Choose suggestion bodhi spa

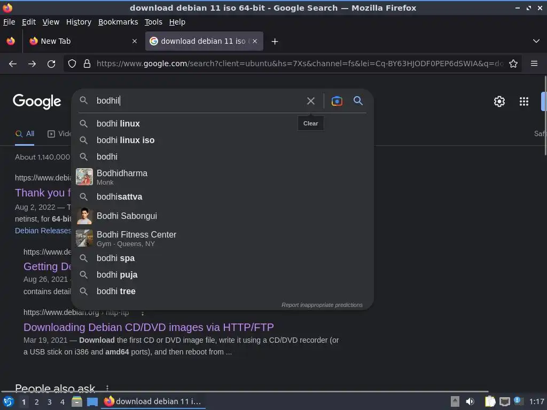click(222, 258)
